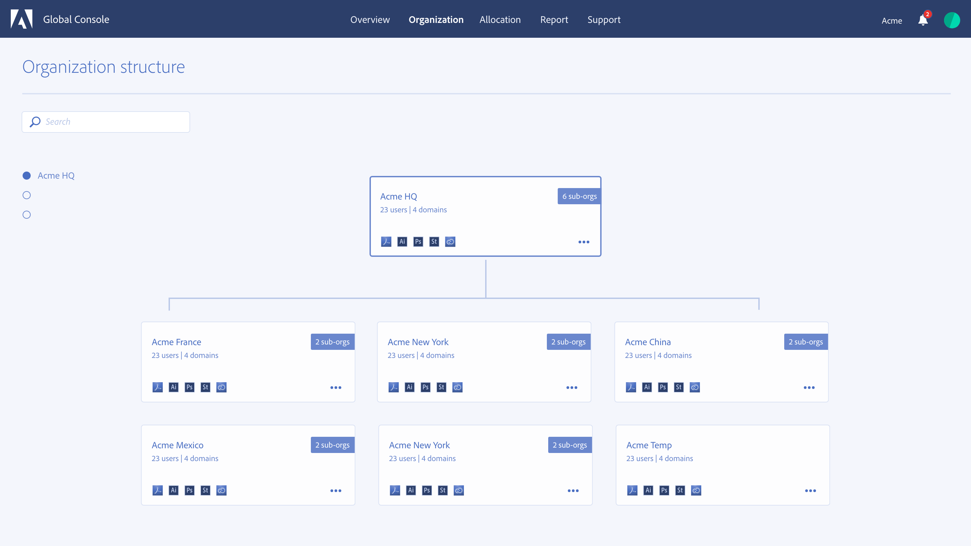Image resolution: width=971 pixels, height=546 pixels.
Task: Click the Illustrator icon on Acme HQ card
Action: pos(402,242)
